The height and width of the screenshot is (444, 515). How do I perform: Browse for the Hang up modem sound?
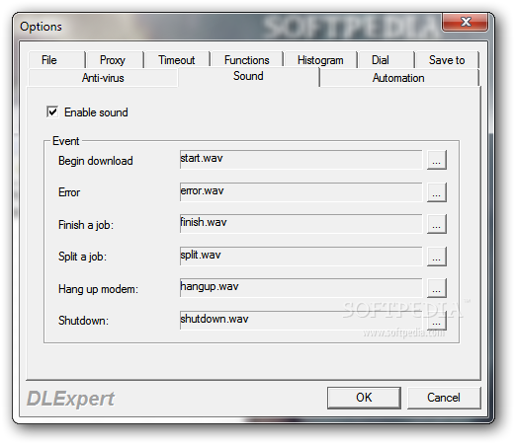(437, 288)
